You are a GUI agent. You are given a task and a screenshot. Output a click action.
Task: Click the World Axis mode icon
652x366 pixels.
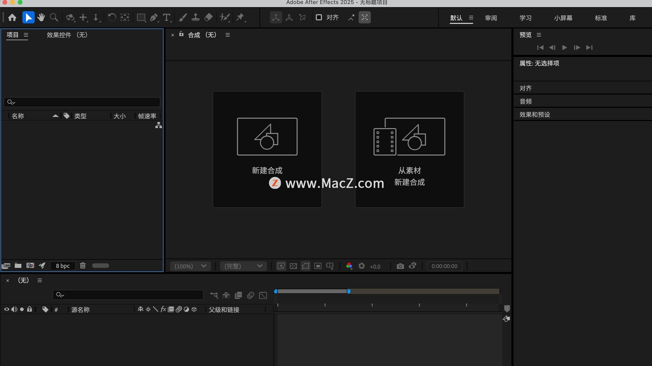click(x=289, y=18)
